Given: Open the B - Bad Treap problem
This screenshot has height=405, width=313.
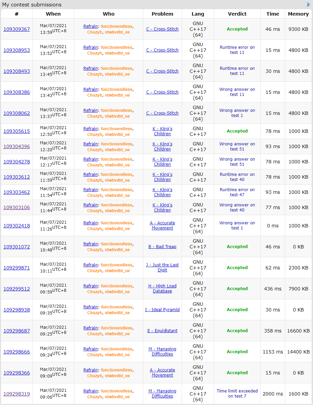Looking at the screenshot, I should pos(162,247).
